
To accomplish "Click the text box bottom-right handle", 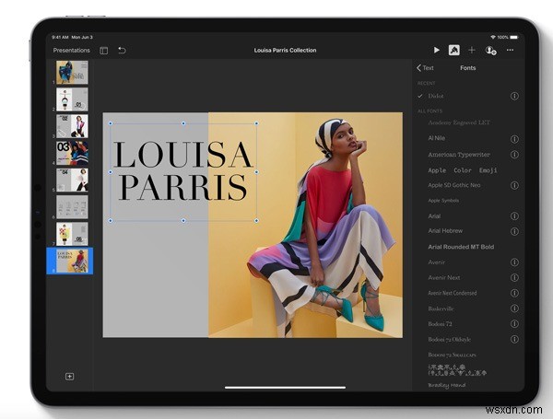I will tap(256, 221).
